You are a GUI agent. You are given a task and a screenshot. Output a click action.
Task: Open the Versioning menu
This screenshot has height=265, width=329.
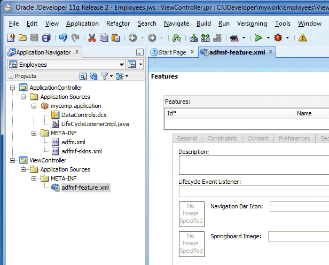pos(252,24)
